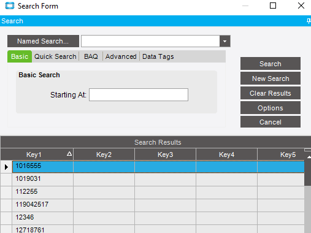
Task: Minimize the Search Form window
Action: point(245,6)
